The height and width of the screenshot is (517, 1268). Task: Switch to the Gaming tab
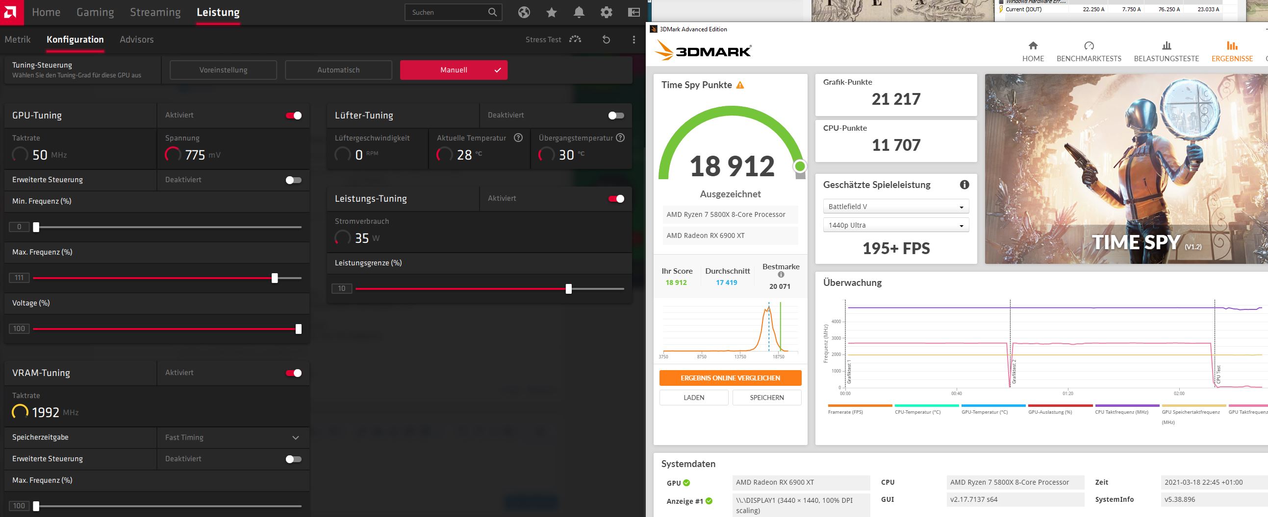95,12
